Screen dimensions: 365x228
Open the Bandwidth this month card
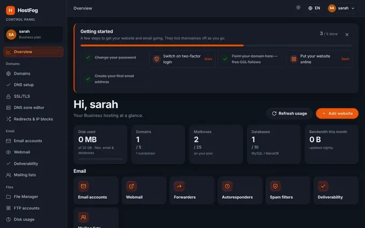(x=332, y=144)
